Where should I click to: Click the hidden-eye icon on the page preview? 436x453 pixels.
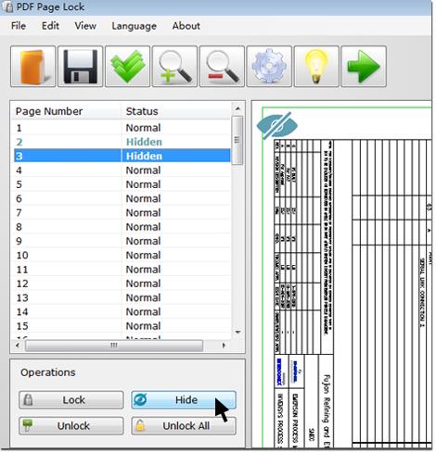click(x=277, y=125)
